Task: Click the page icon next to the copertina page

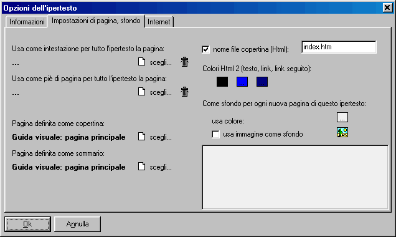Action: coord(142,137)
